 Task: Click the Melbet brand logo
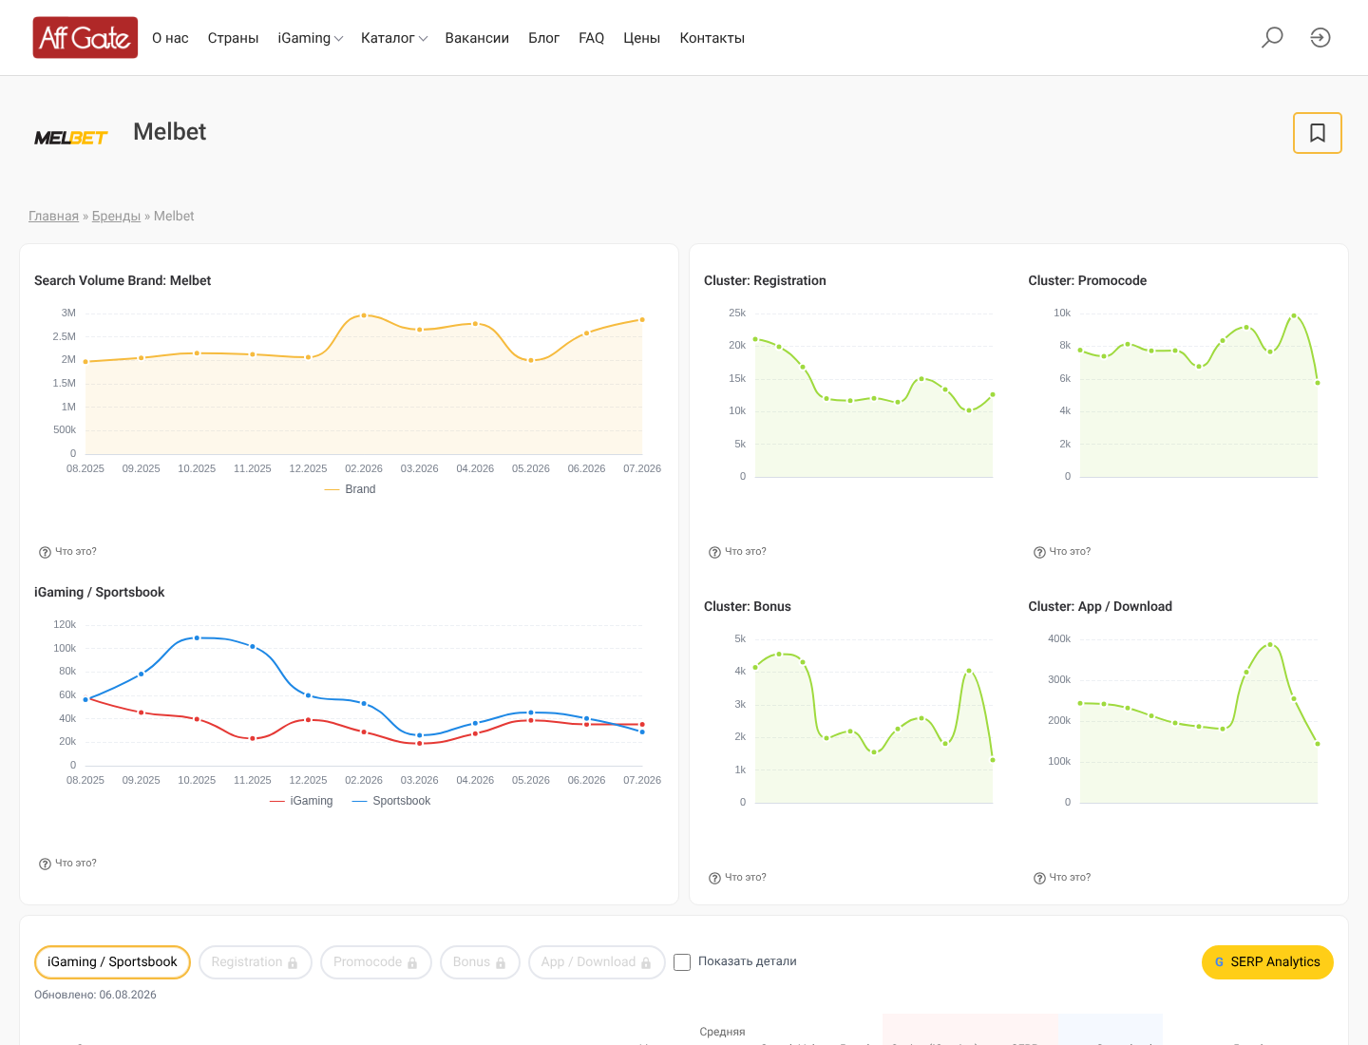pos(71,138)
